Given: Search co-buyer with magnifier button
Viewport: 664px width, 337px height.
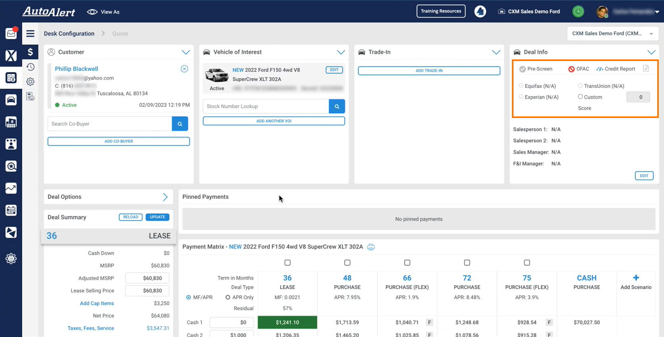Looking at the screenshot, I should point(180,124).
